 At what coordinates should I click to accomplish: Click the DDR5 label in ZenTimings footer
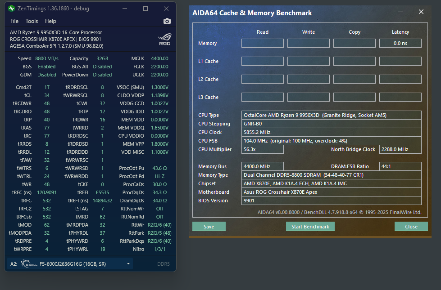click(x=163, y=264)
